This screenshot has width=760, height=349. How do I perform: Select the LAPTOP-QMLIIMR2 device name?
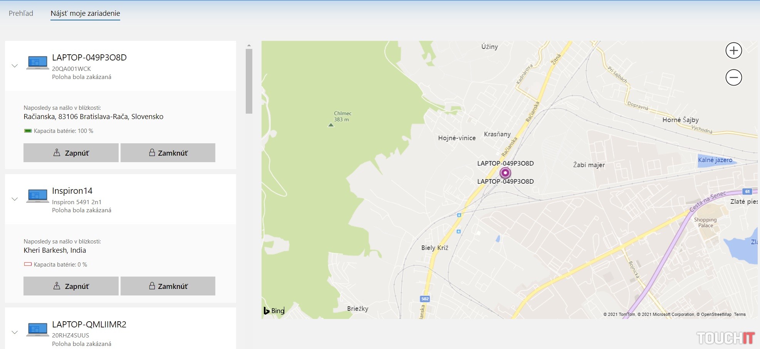coord(89,324)
